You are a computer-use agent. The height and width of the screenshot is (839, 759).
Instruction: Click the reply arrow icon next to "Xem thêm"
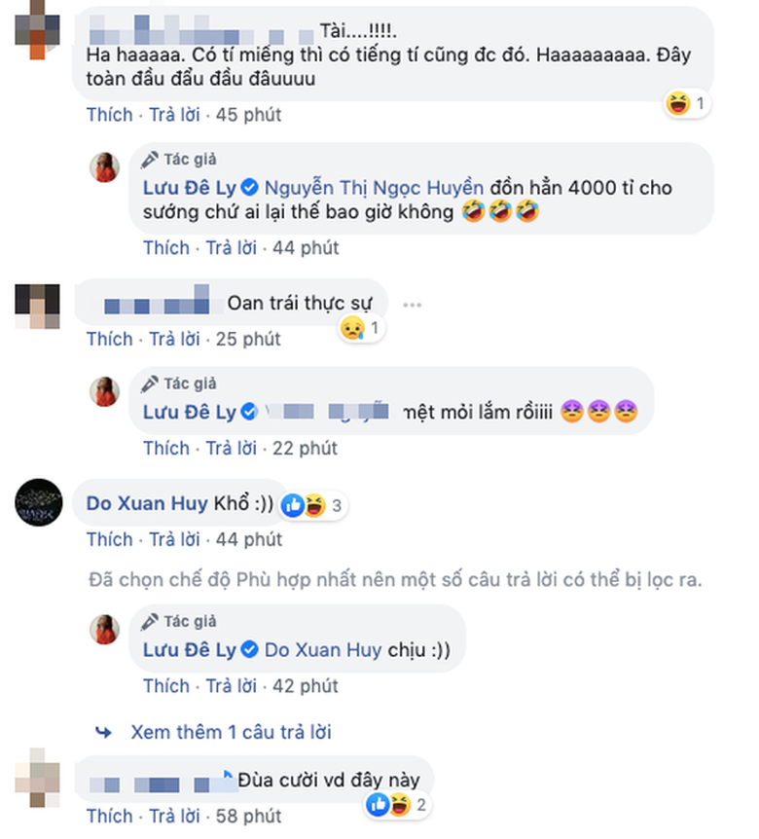point(103,732)
